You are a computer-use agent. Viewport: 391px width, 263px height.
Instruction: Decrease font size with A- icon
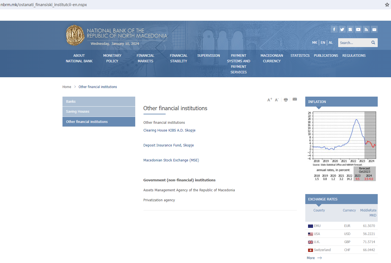(x=277, y=100)
